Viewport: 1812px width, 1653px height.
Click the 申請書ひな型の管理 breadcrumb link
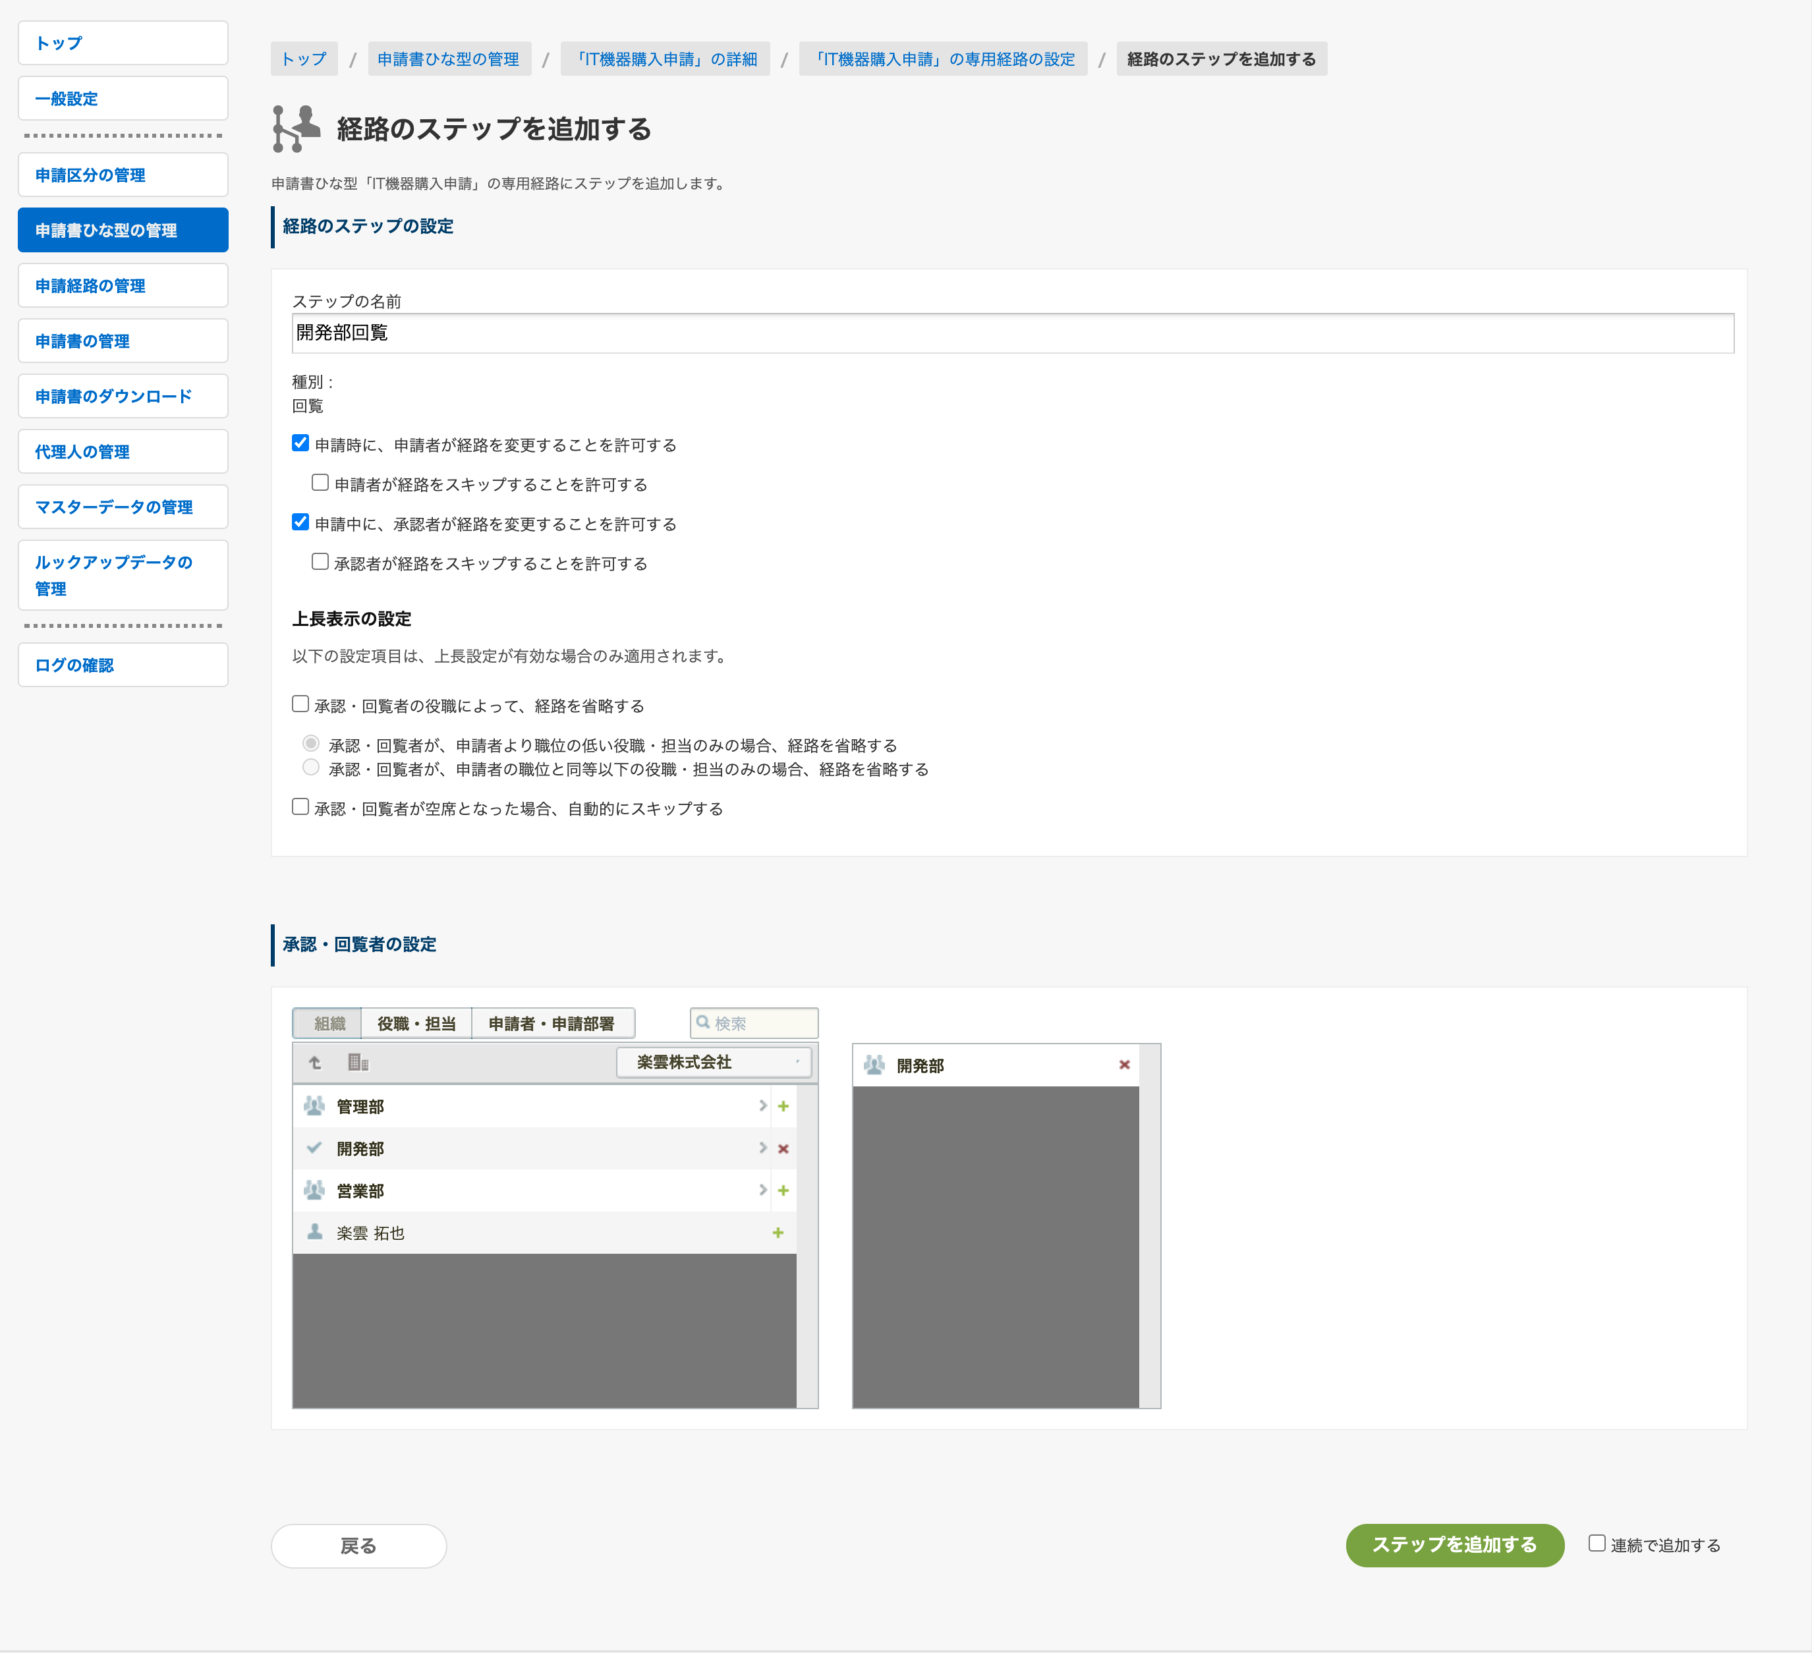pyautogui.click(x=449, y=59)
